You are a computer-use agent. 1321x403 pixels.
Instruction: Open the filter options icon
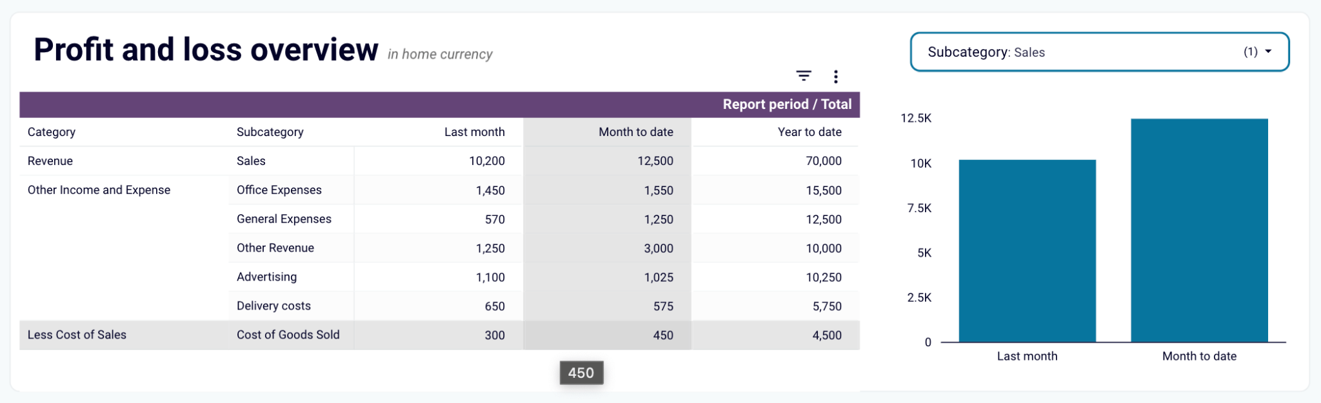tap(804, 76)
